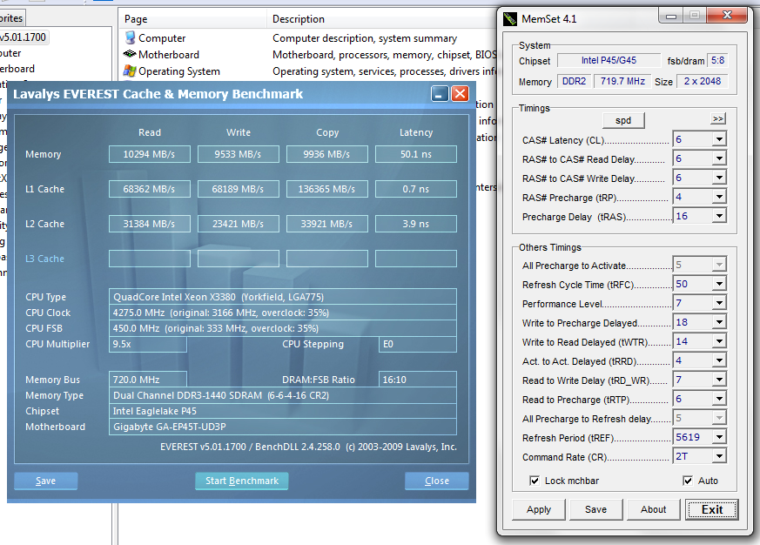The height and width of the screenshot is (545, 760).
Task: Click the 719.7 MHz memory frequency field
Action: coord(622,81)
